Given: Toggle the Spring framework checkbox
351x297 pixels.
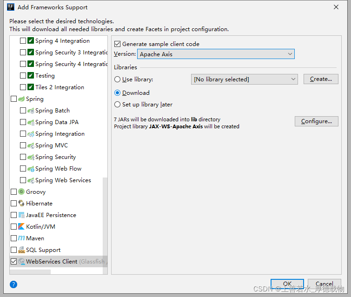Looking at the screenshot, I should point(13,99).
